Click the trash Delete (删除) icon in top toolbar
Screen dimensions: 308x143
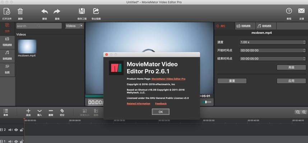(20, 11)
